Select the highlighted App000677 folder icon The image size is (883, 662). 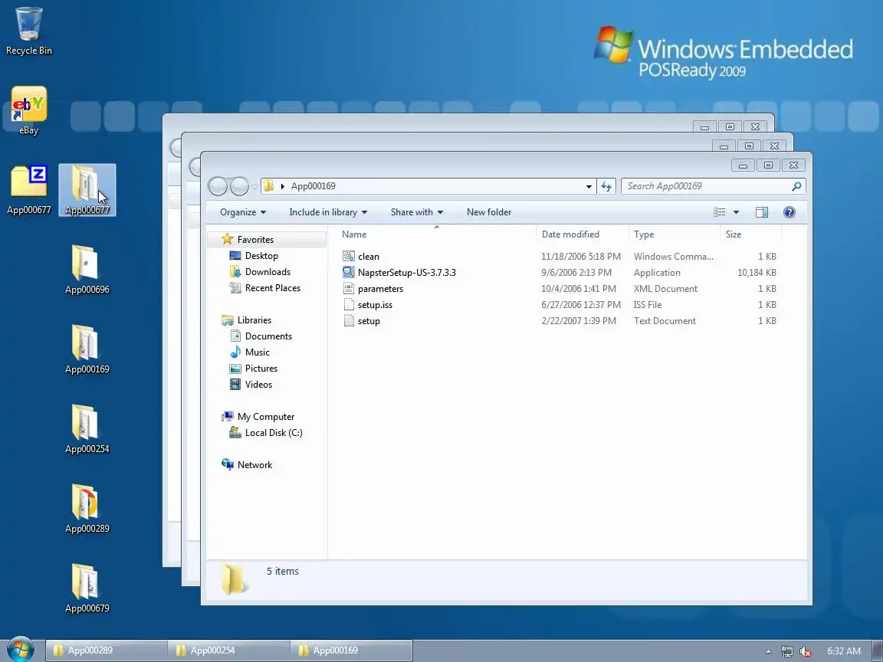pyautogui.click(x=87, y=190)
